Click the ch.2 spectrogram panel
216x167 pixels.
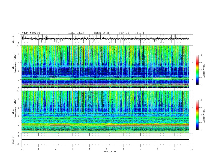105,112
